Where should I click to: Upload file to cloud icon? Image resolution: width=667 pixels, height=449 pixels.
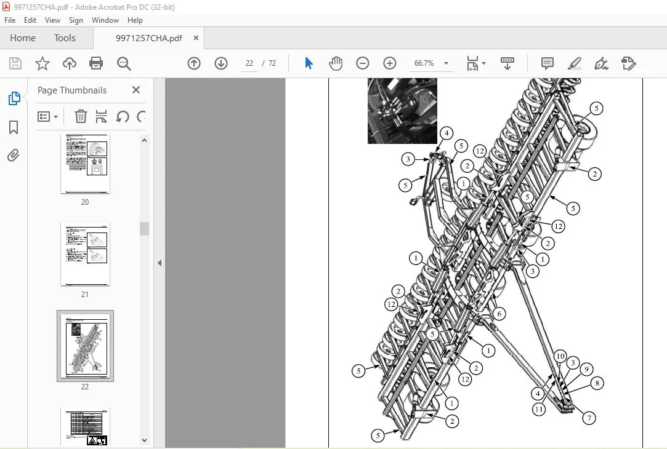pos(70,63)
